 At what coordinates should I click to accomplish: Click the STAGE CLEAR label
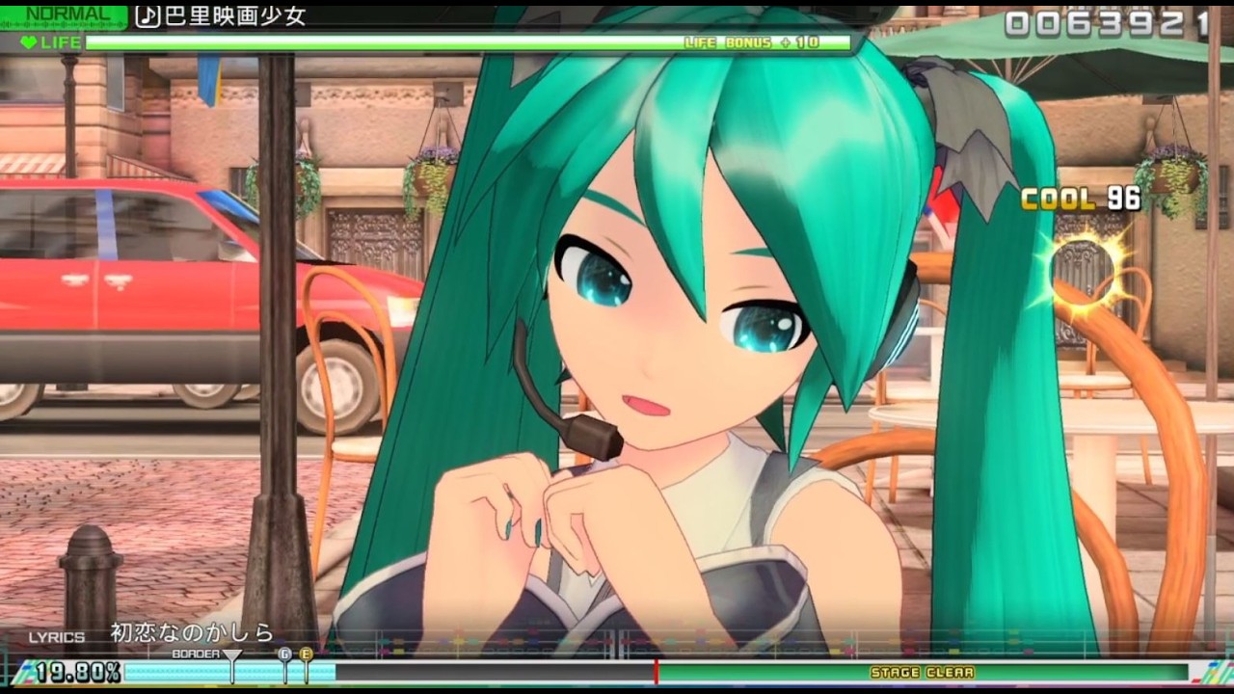(922, 673)
